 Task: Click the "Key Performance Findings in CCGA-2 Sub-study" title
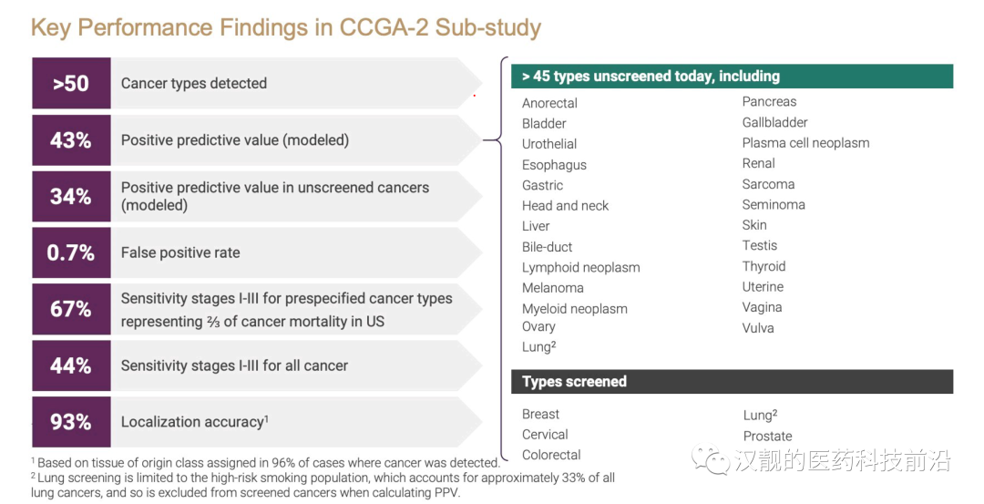pyautogui.click(x=286, y=27)
